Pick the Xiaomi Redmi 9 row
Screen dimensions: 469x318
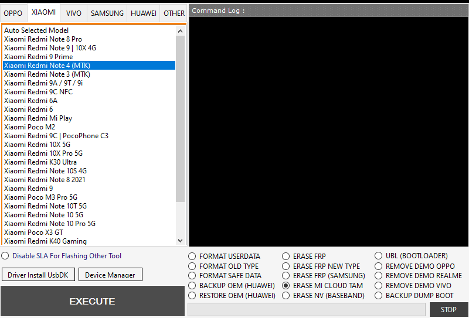point(89,189)
